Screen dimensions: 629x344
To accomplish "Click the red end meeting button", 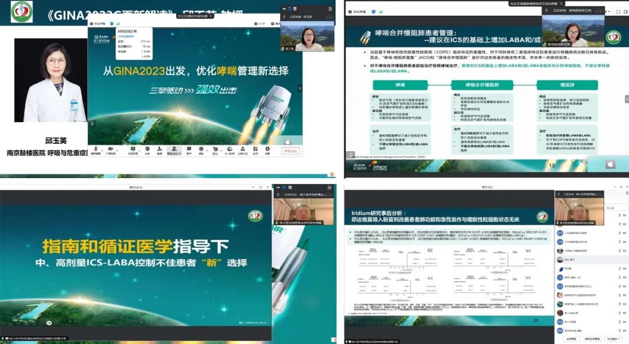I will [289, 150].
